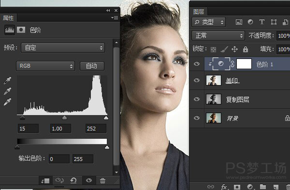This screenshot has height=190, width=290.
Task: Edit gamma input field showing 1.00
Action: 60,129
